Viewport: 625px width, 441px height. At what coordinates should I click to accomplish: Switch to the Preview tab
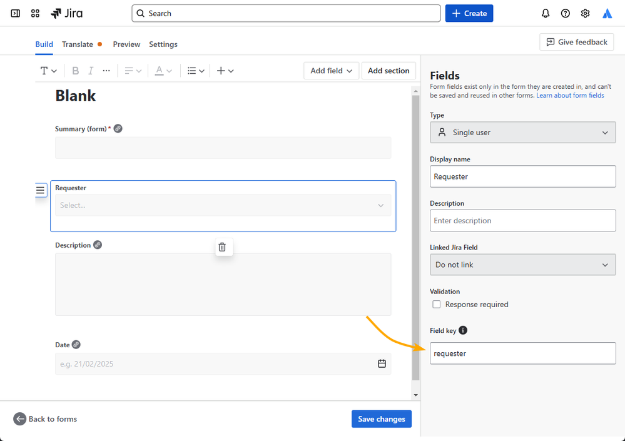click(126, 44)
